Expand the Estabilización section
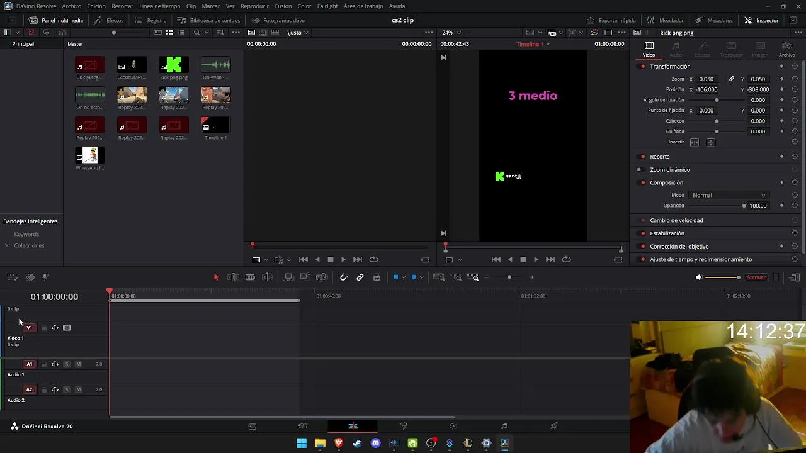Viewport: 806px width, 453px height. [x=667, y=233]
